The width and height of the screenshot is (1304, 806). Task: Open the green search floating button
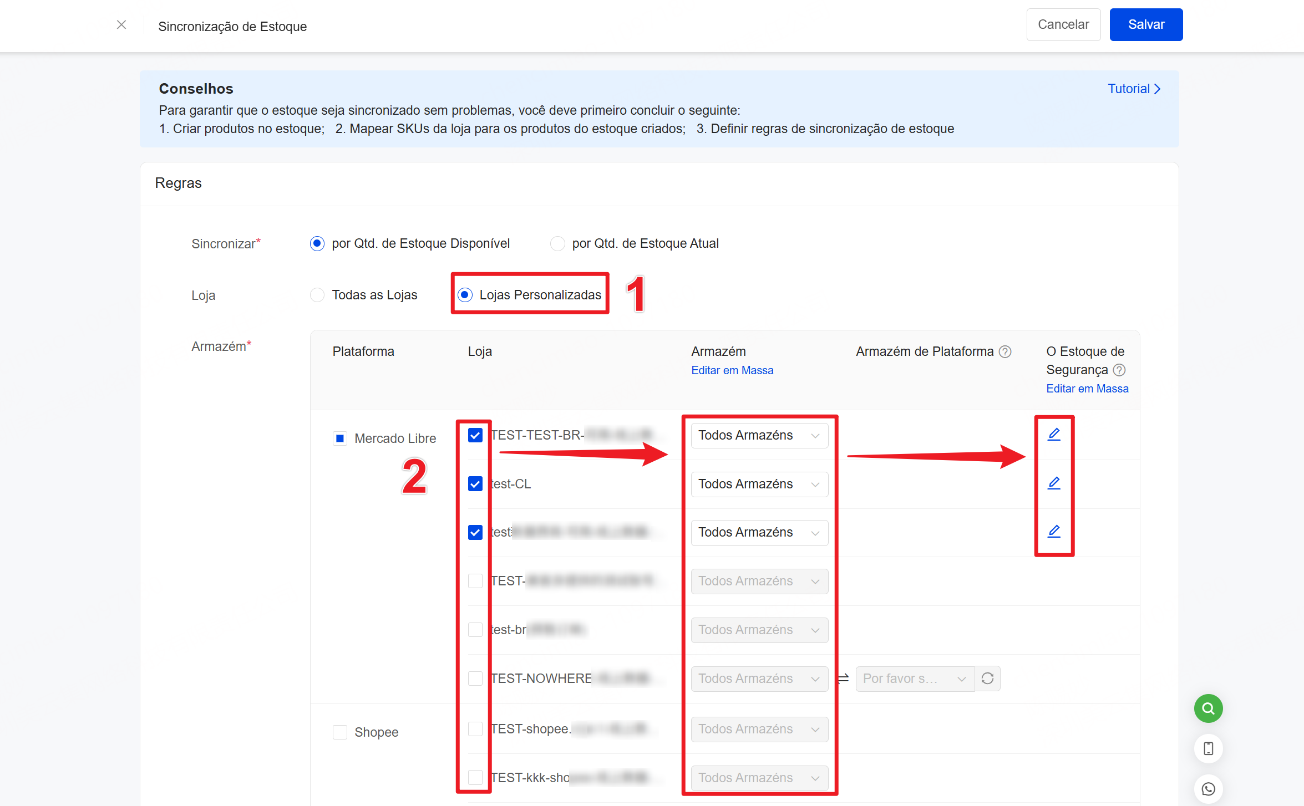click(1208, 708)
